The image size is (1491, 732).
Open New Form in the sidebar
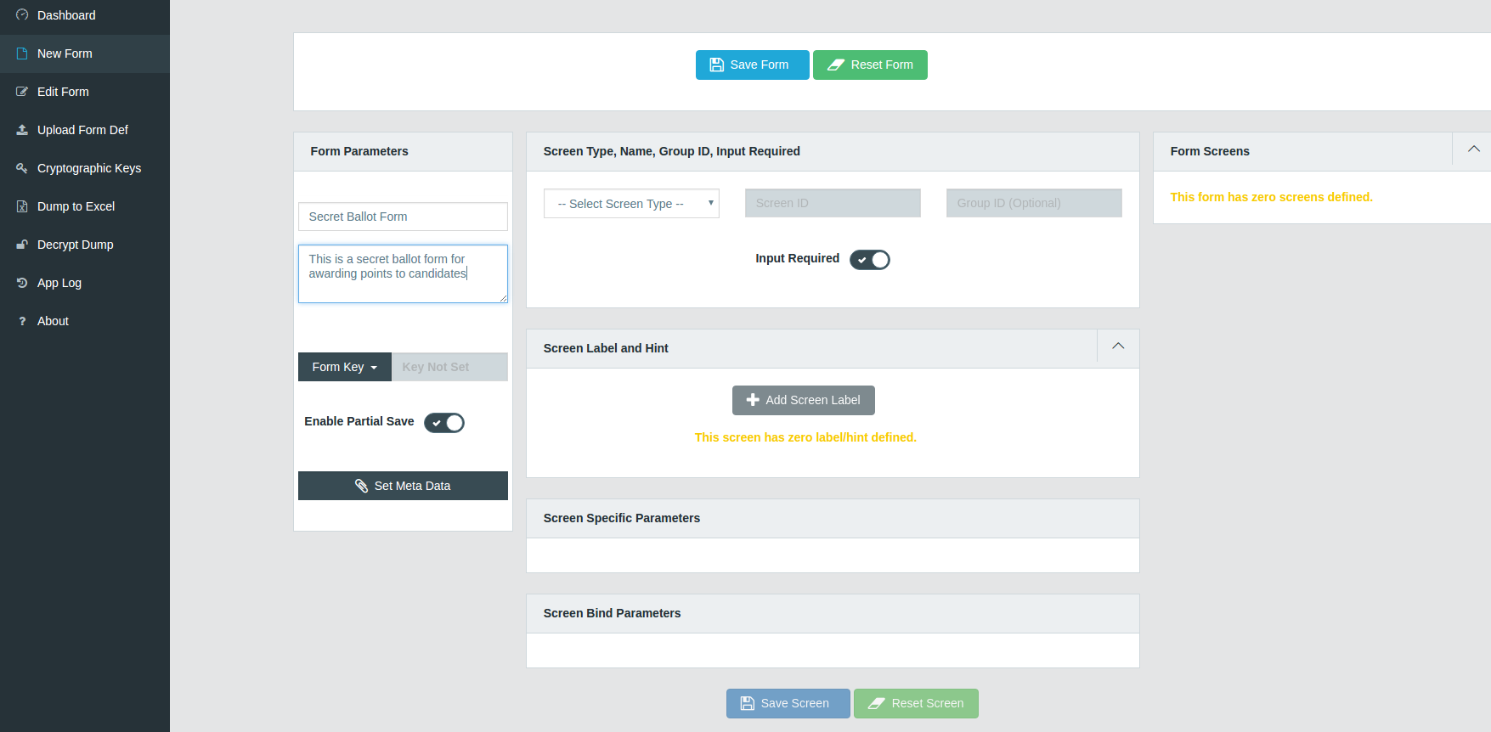[x=65, y=53]
